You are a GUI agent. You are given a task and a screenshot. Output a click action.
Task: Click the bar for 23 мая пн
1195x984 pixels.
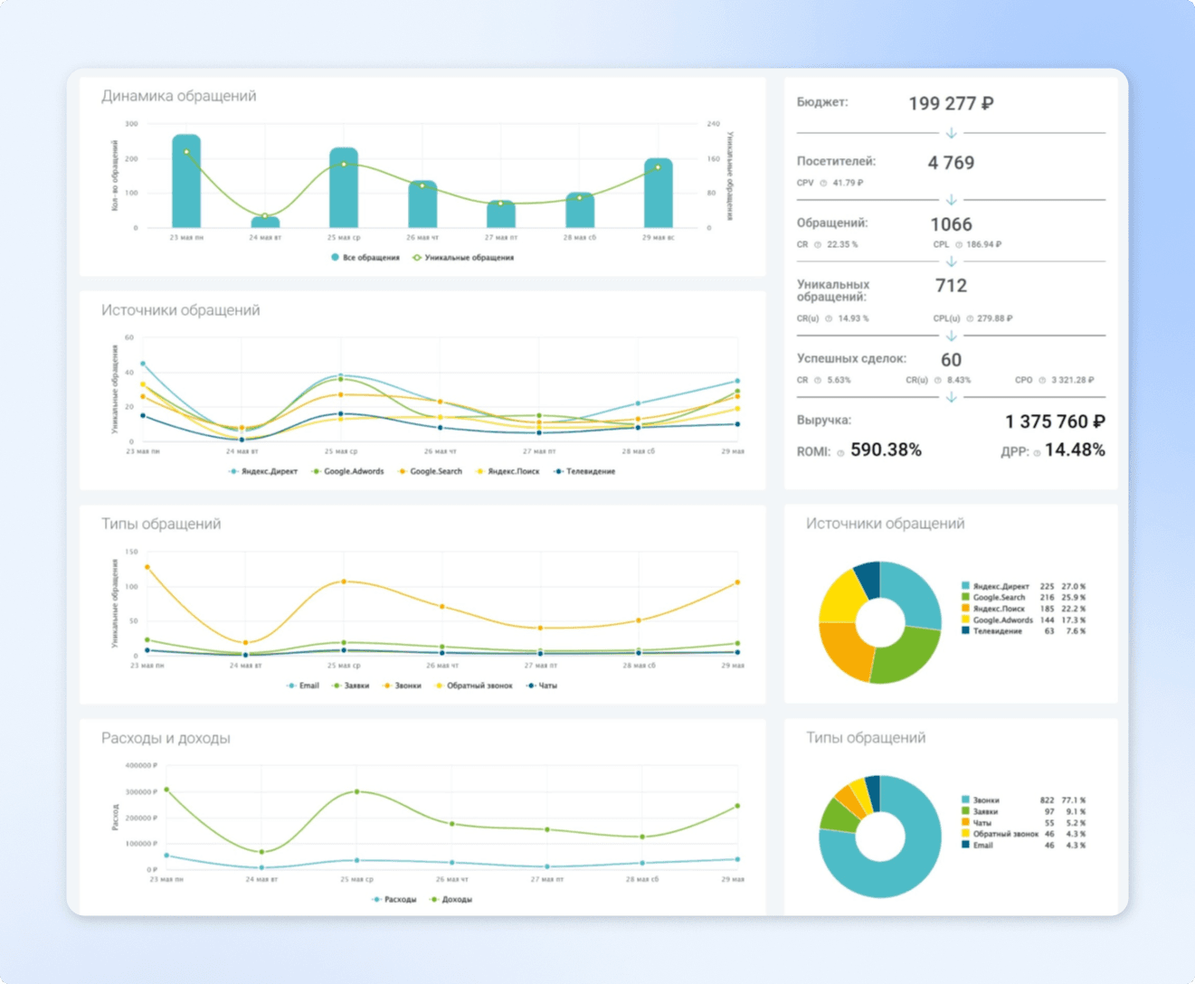pyautogui.click(x=186, y=182)
